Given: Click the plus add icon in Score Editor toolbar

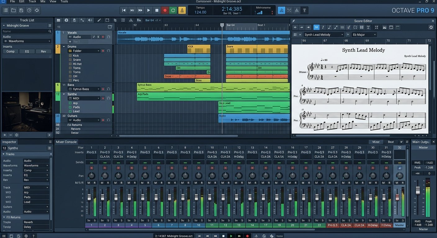Looking at the screenshot, I should click(295, 27).
